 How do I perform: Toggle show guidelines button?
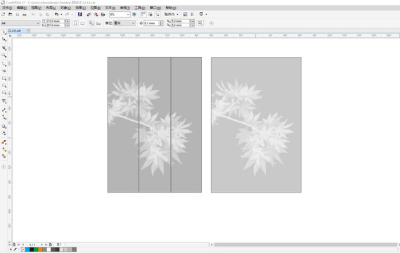click(157, 15)
